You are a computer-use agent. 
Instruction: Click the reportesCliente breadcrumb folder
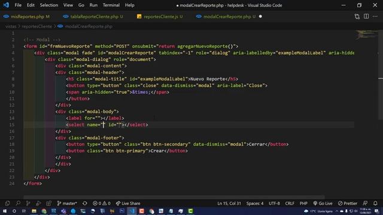tap(37, 26)
